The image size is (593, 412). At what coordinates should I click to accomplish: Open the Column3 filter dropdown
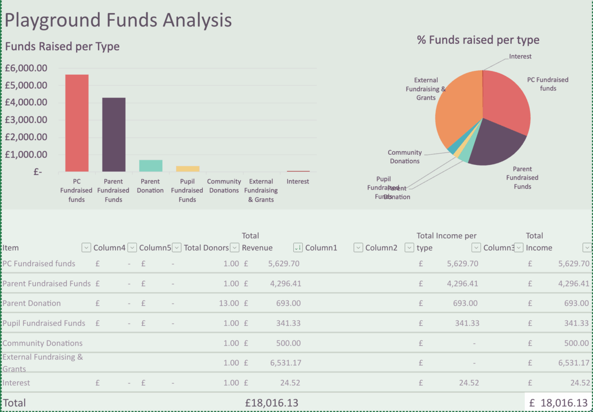(518, 247)
